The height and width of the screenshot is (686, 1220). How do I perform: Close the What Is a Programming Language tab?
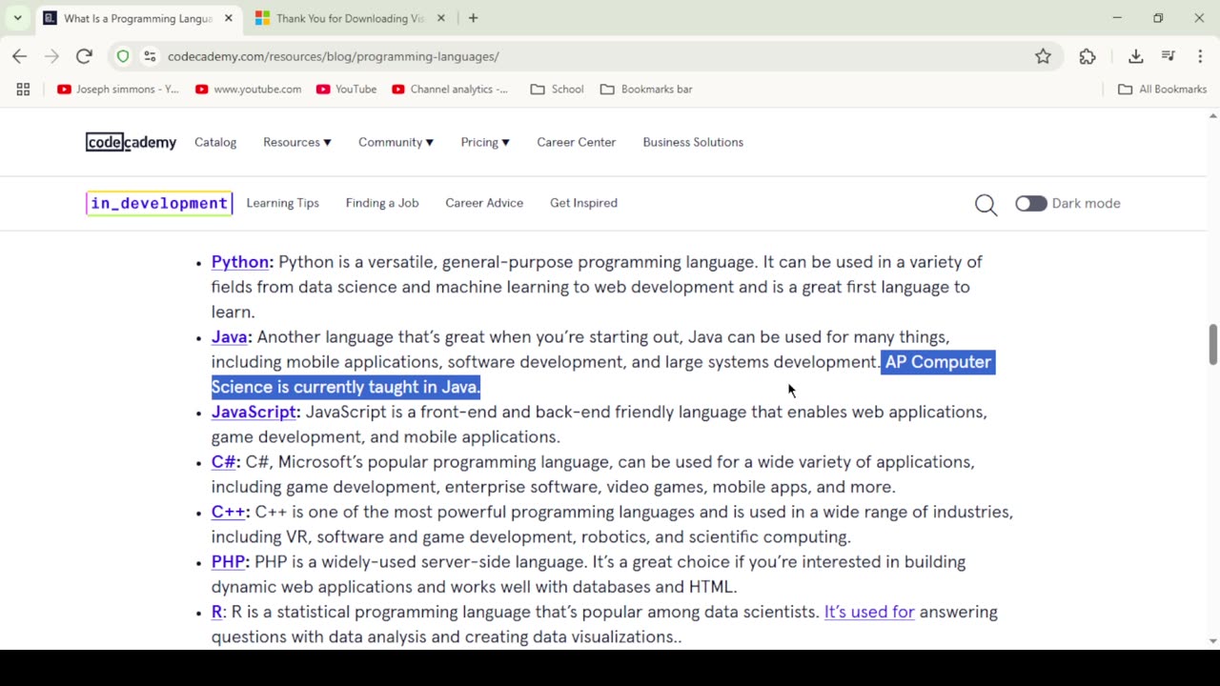pos(230,18)
